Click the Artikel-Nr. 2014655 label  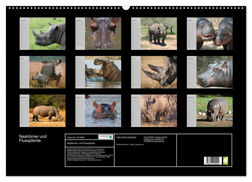point(76,137)
